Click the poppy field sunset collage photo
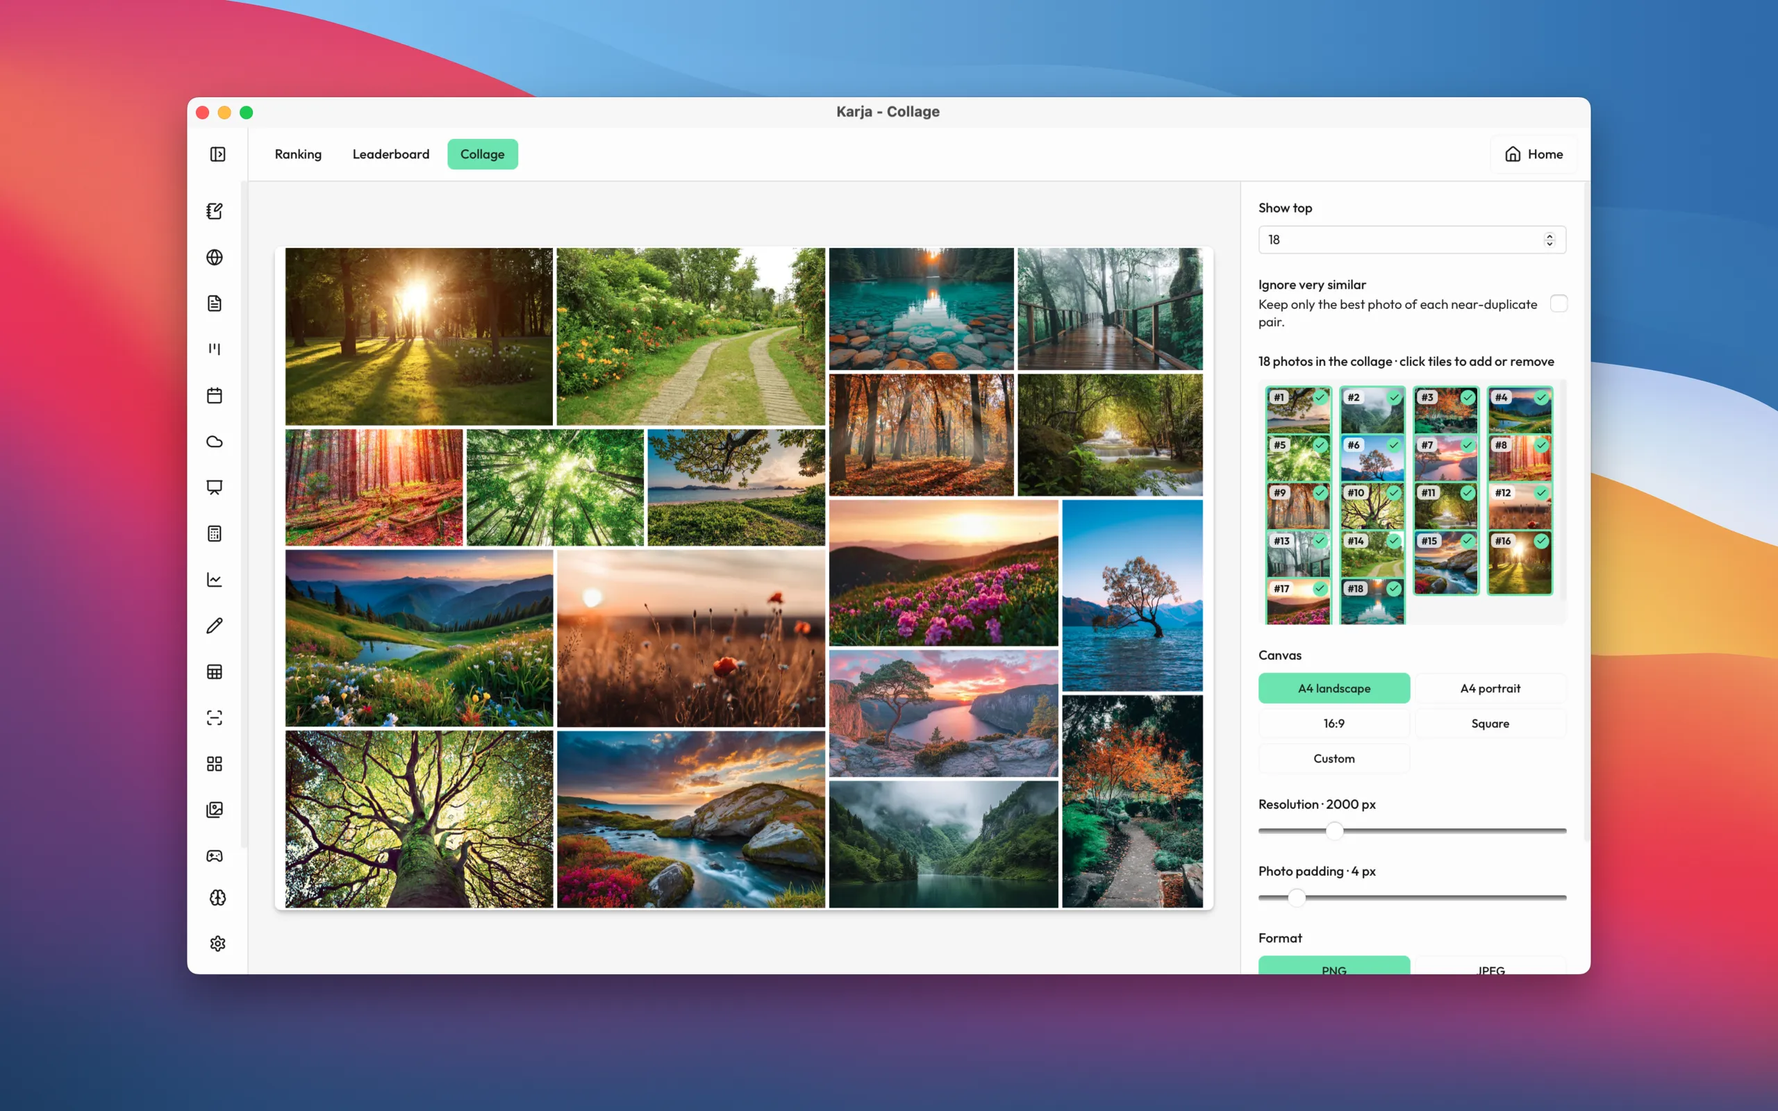1778x1111 pixels. click(690, 639)
